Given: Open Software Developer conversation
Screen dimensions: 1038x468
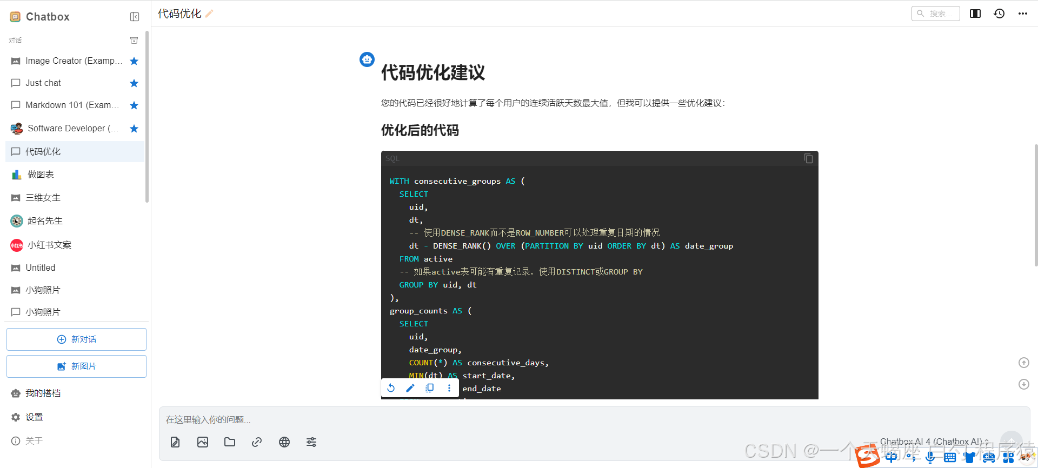Looking at the screenshot, I should 75,129.
